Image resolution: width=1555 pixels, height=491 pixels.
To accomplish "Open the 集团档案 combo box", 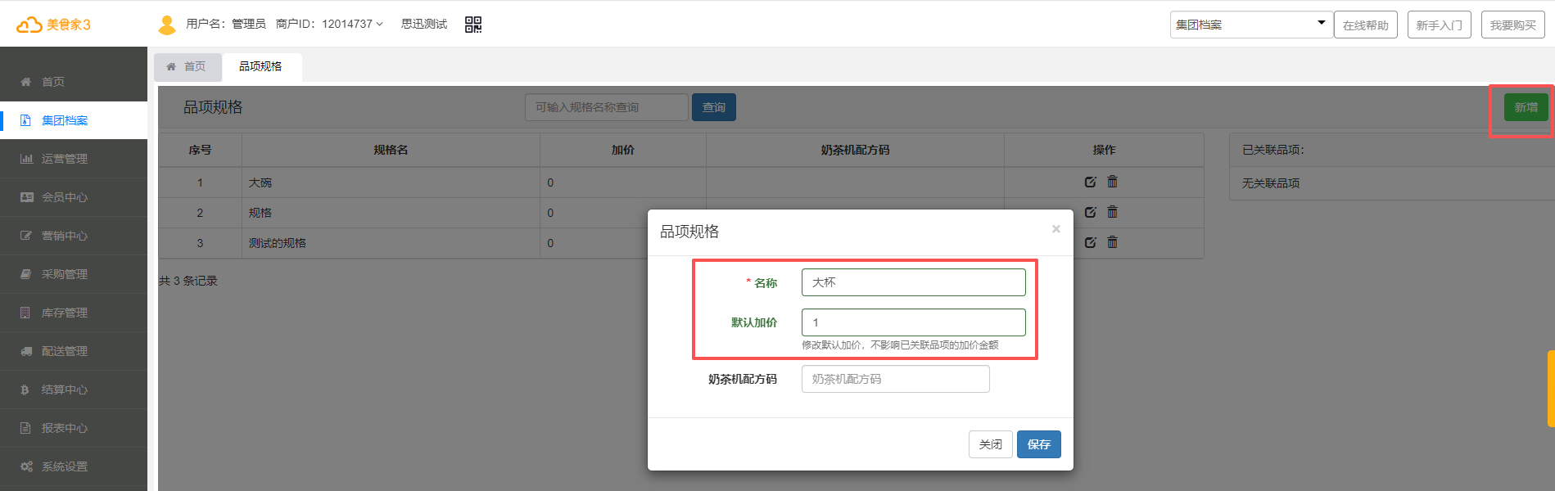I will (x=1250, y=25).
